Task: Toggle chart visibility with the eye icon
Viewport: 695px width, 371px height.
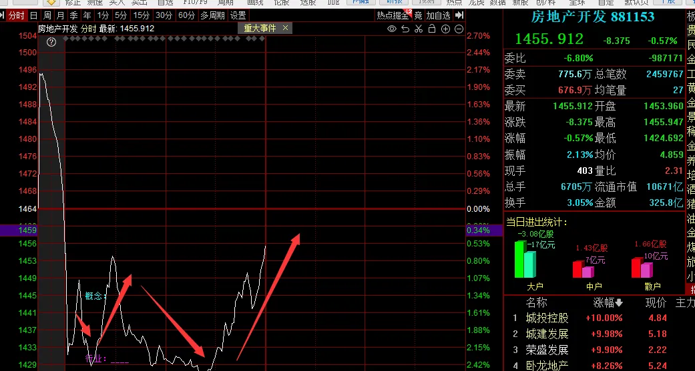Action: click(x=392, y=29)
